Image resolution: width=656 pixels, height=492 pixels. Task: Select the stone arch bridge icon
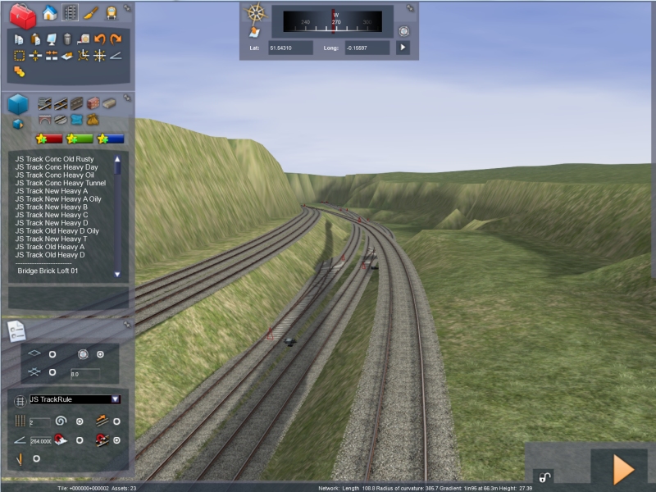pyautogui.click(x=45, y=120)
